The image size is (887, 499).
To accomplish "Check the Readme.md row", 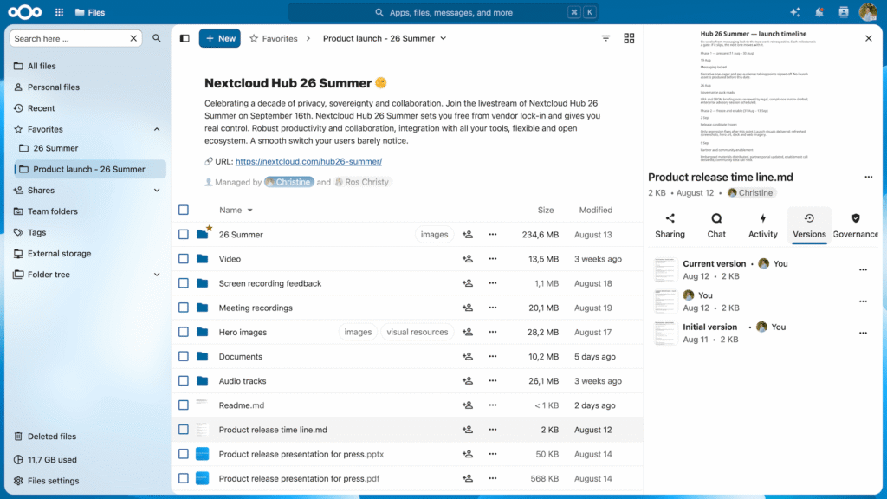I will point(184,405).
